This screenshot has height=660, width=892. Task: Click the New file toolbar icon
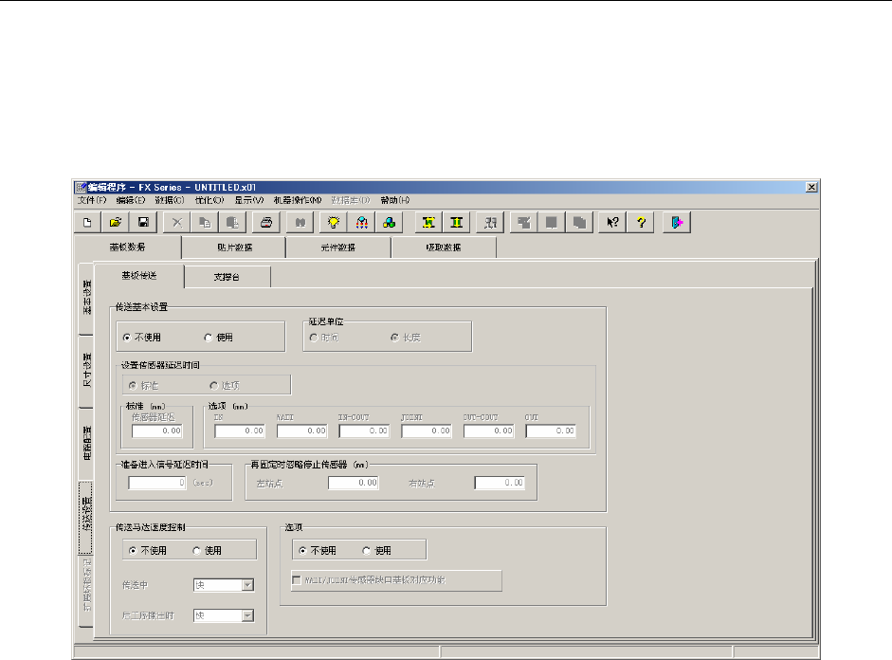tap(86, 222)
